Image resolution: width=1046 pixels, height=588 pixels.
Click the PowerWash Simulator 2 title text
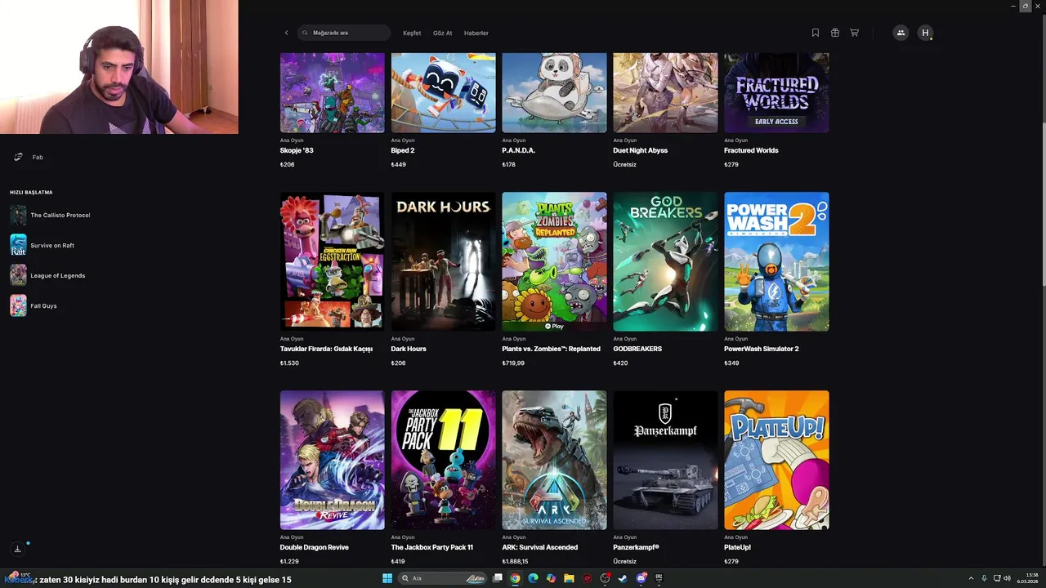coord(762,349)
